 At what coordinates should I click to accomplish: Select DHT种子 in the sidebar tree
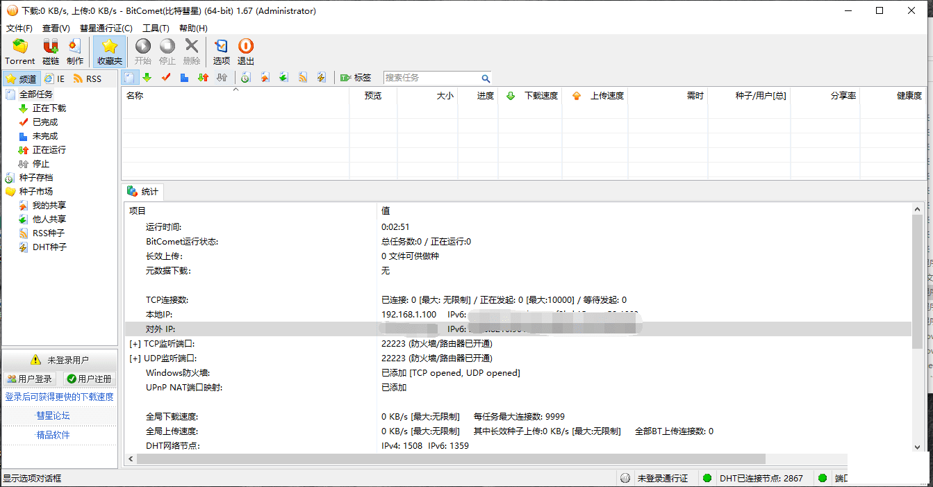pos(49,247)
